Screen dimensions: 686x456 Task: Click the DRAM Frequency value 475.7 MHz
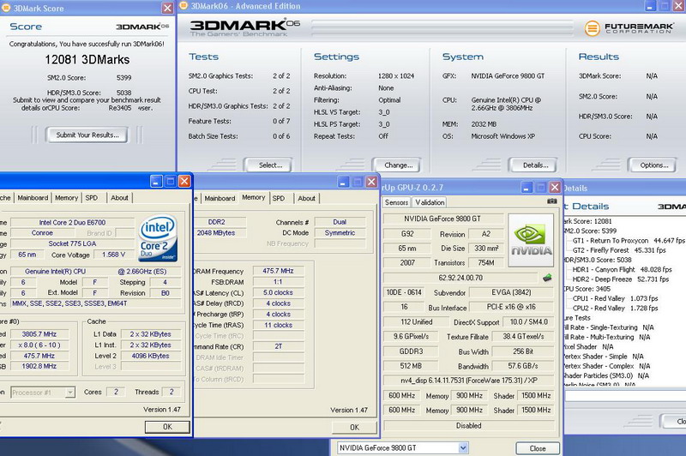(x=278, y=271)
